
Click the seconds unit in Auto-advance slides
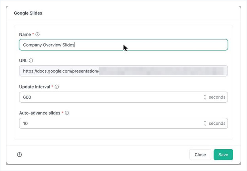point(217,123)
